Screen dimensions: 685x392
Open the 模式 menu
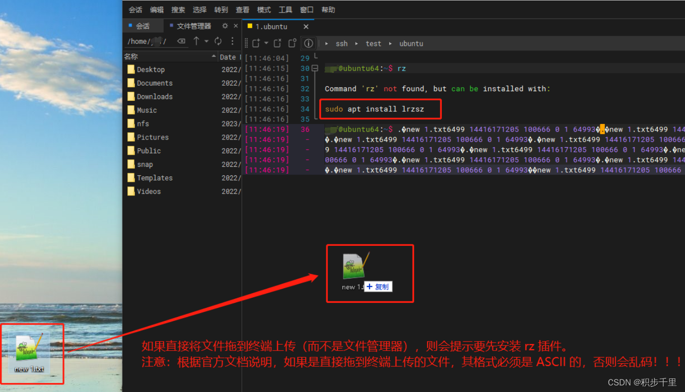tap(264, 10)
